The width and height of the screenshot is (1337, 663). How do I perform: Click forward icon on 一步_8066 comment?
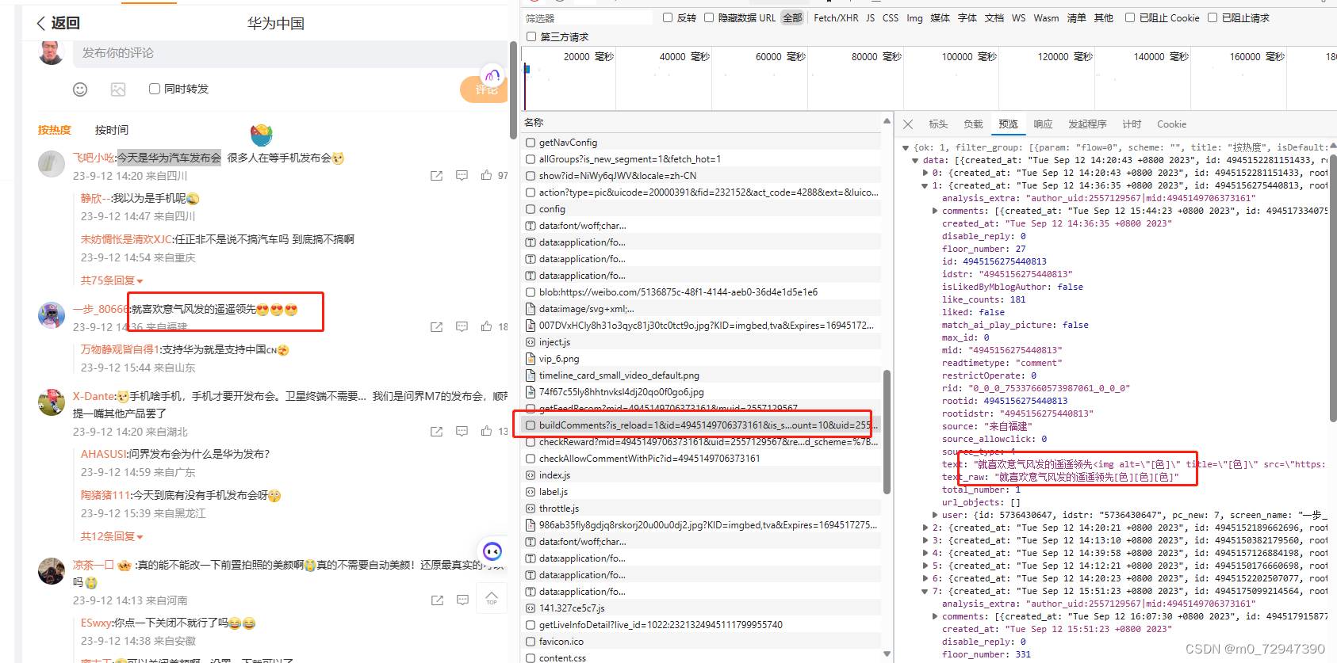(436, 326)
